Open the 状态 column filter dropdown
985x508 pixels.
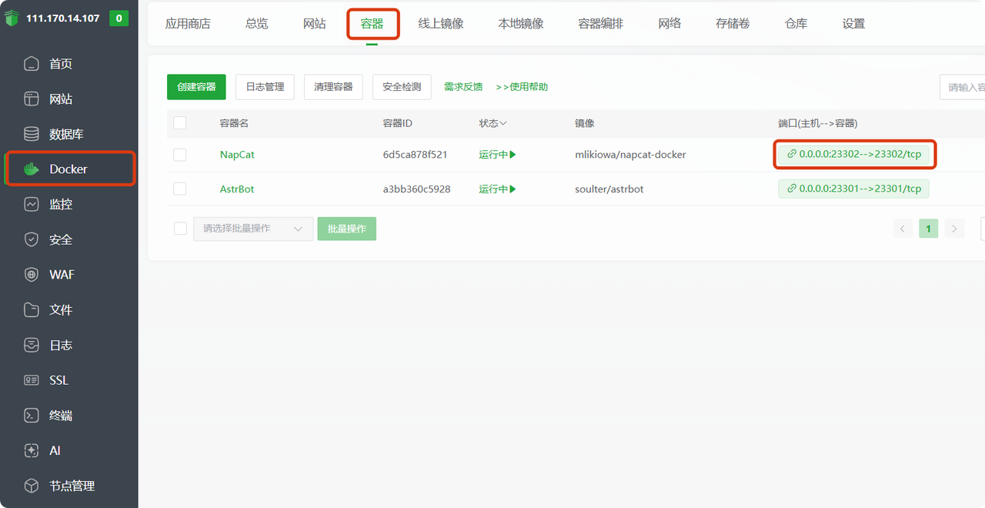(493, 123)
